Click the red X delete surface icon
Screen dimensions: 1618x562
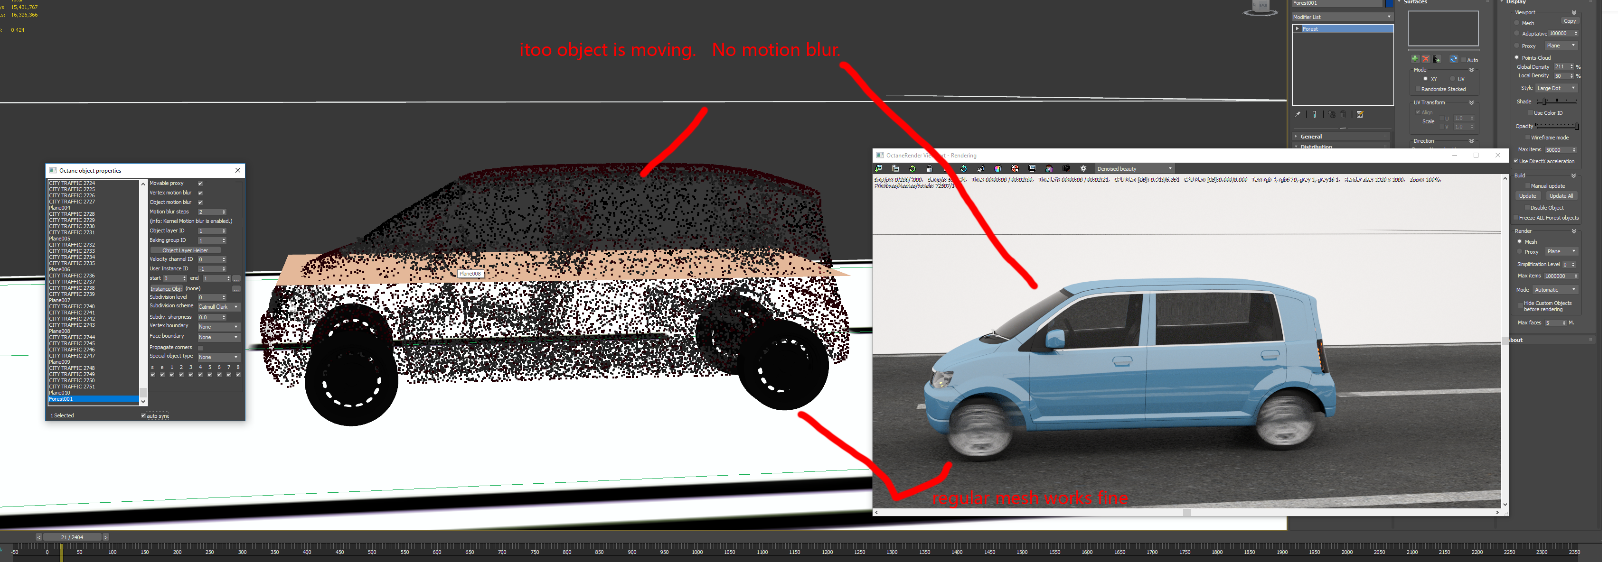point(1426,59)
